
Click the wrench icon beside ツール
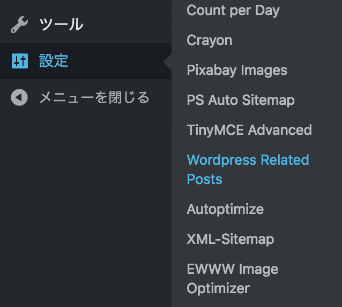pyautogui.click(x=19, y=25)
